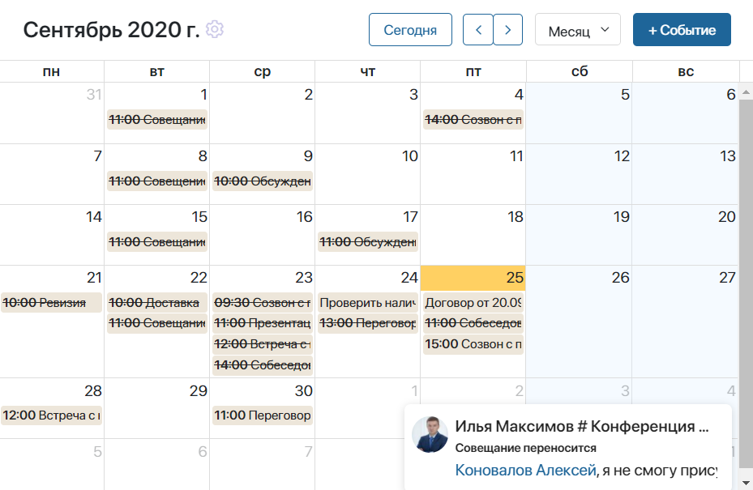Go to next month arrow
The width and height of the screenshot is (753, 490).
point(507,30)
